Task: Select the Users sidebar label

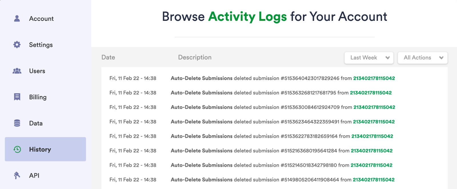Action: (37, 71)
